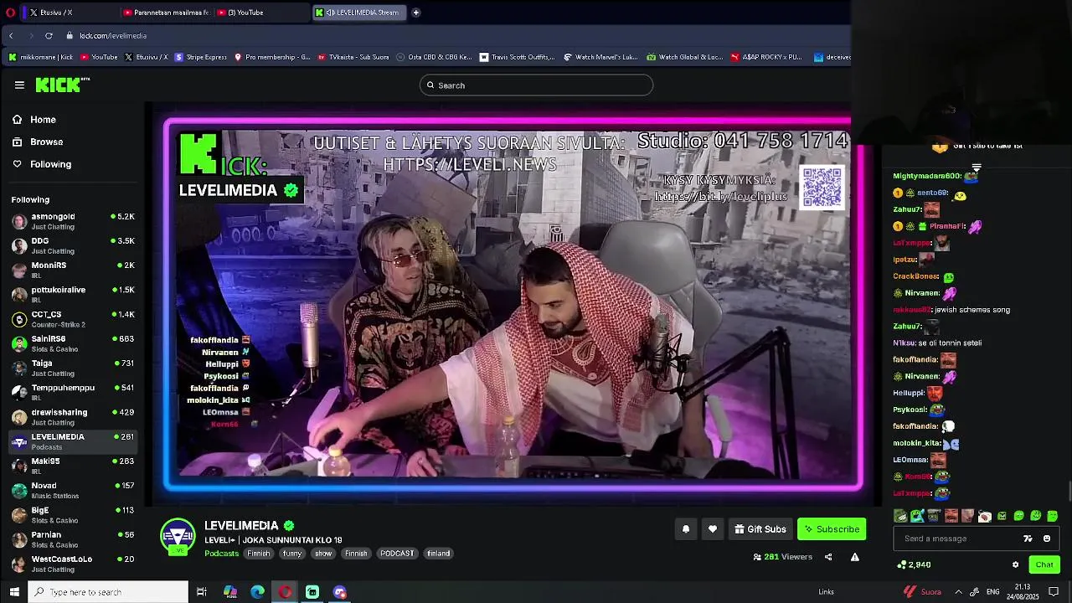Screen dimensions: 1072x603
Task: Open the 'TVkaista - Sub Suora' bookmark
Action: [x=353, y=57]
